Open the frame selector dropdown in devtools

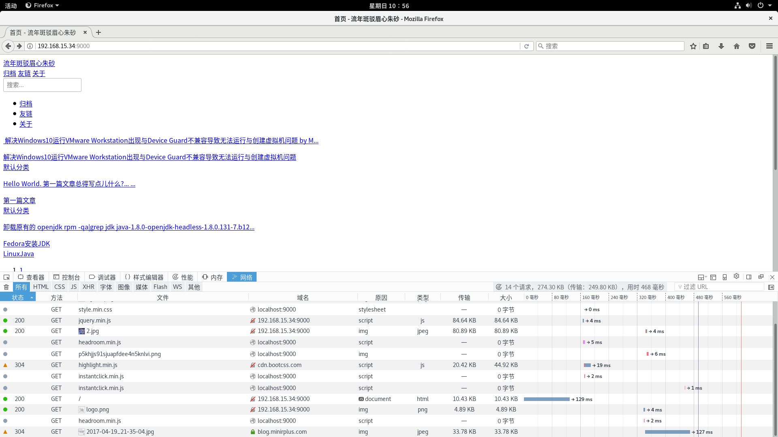702,277
